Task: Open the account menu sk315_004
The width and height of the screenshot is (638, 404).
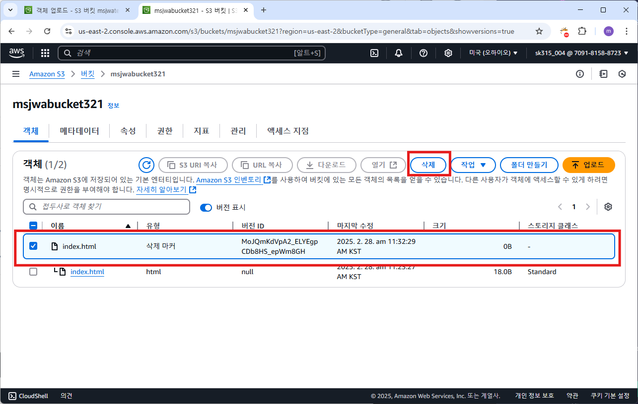Action: click(x=581, y=53)
